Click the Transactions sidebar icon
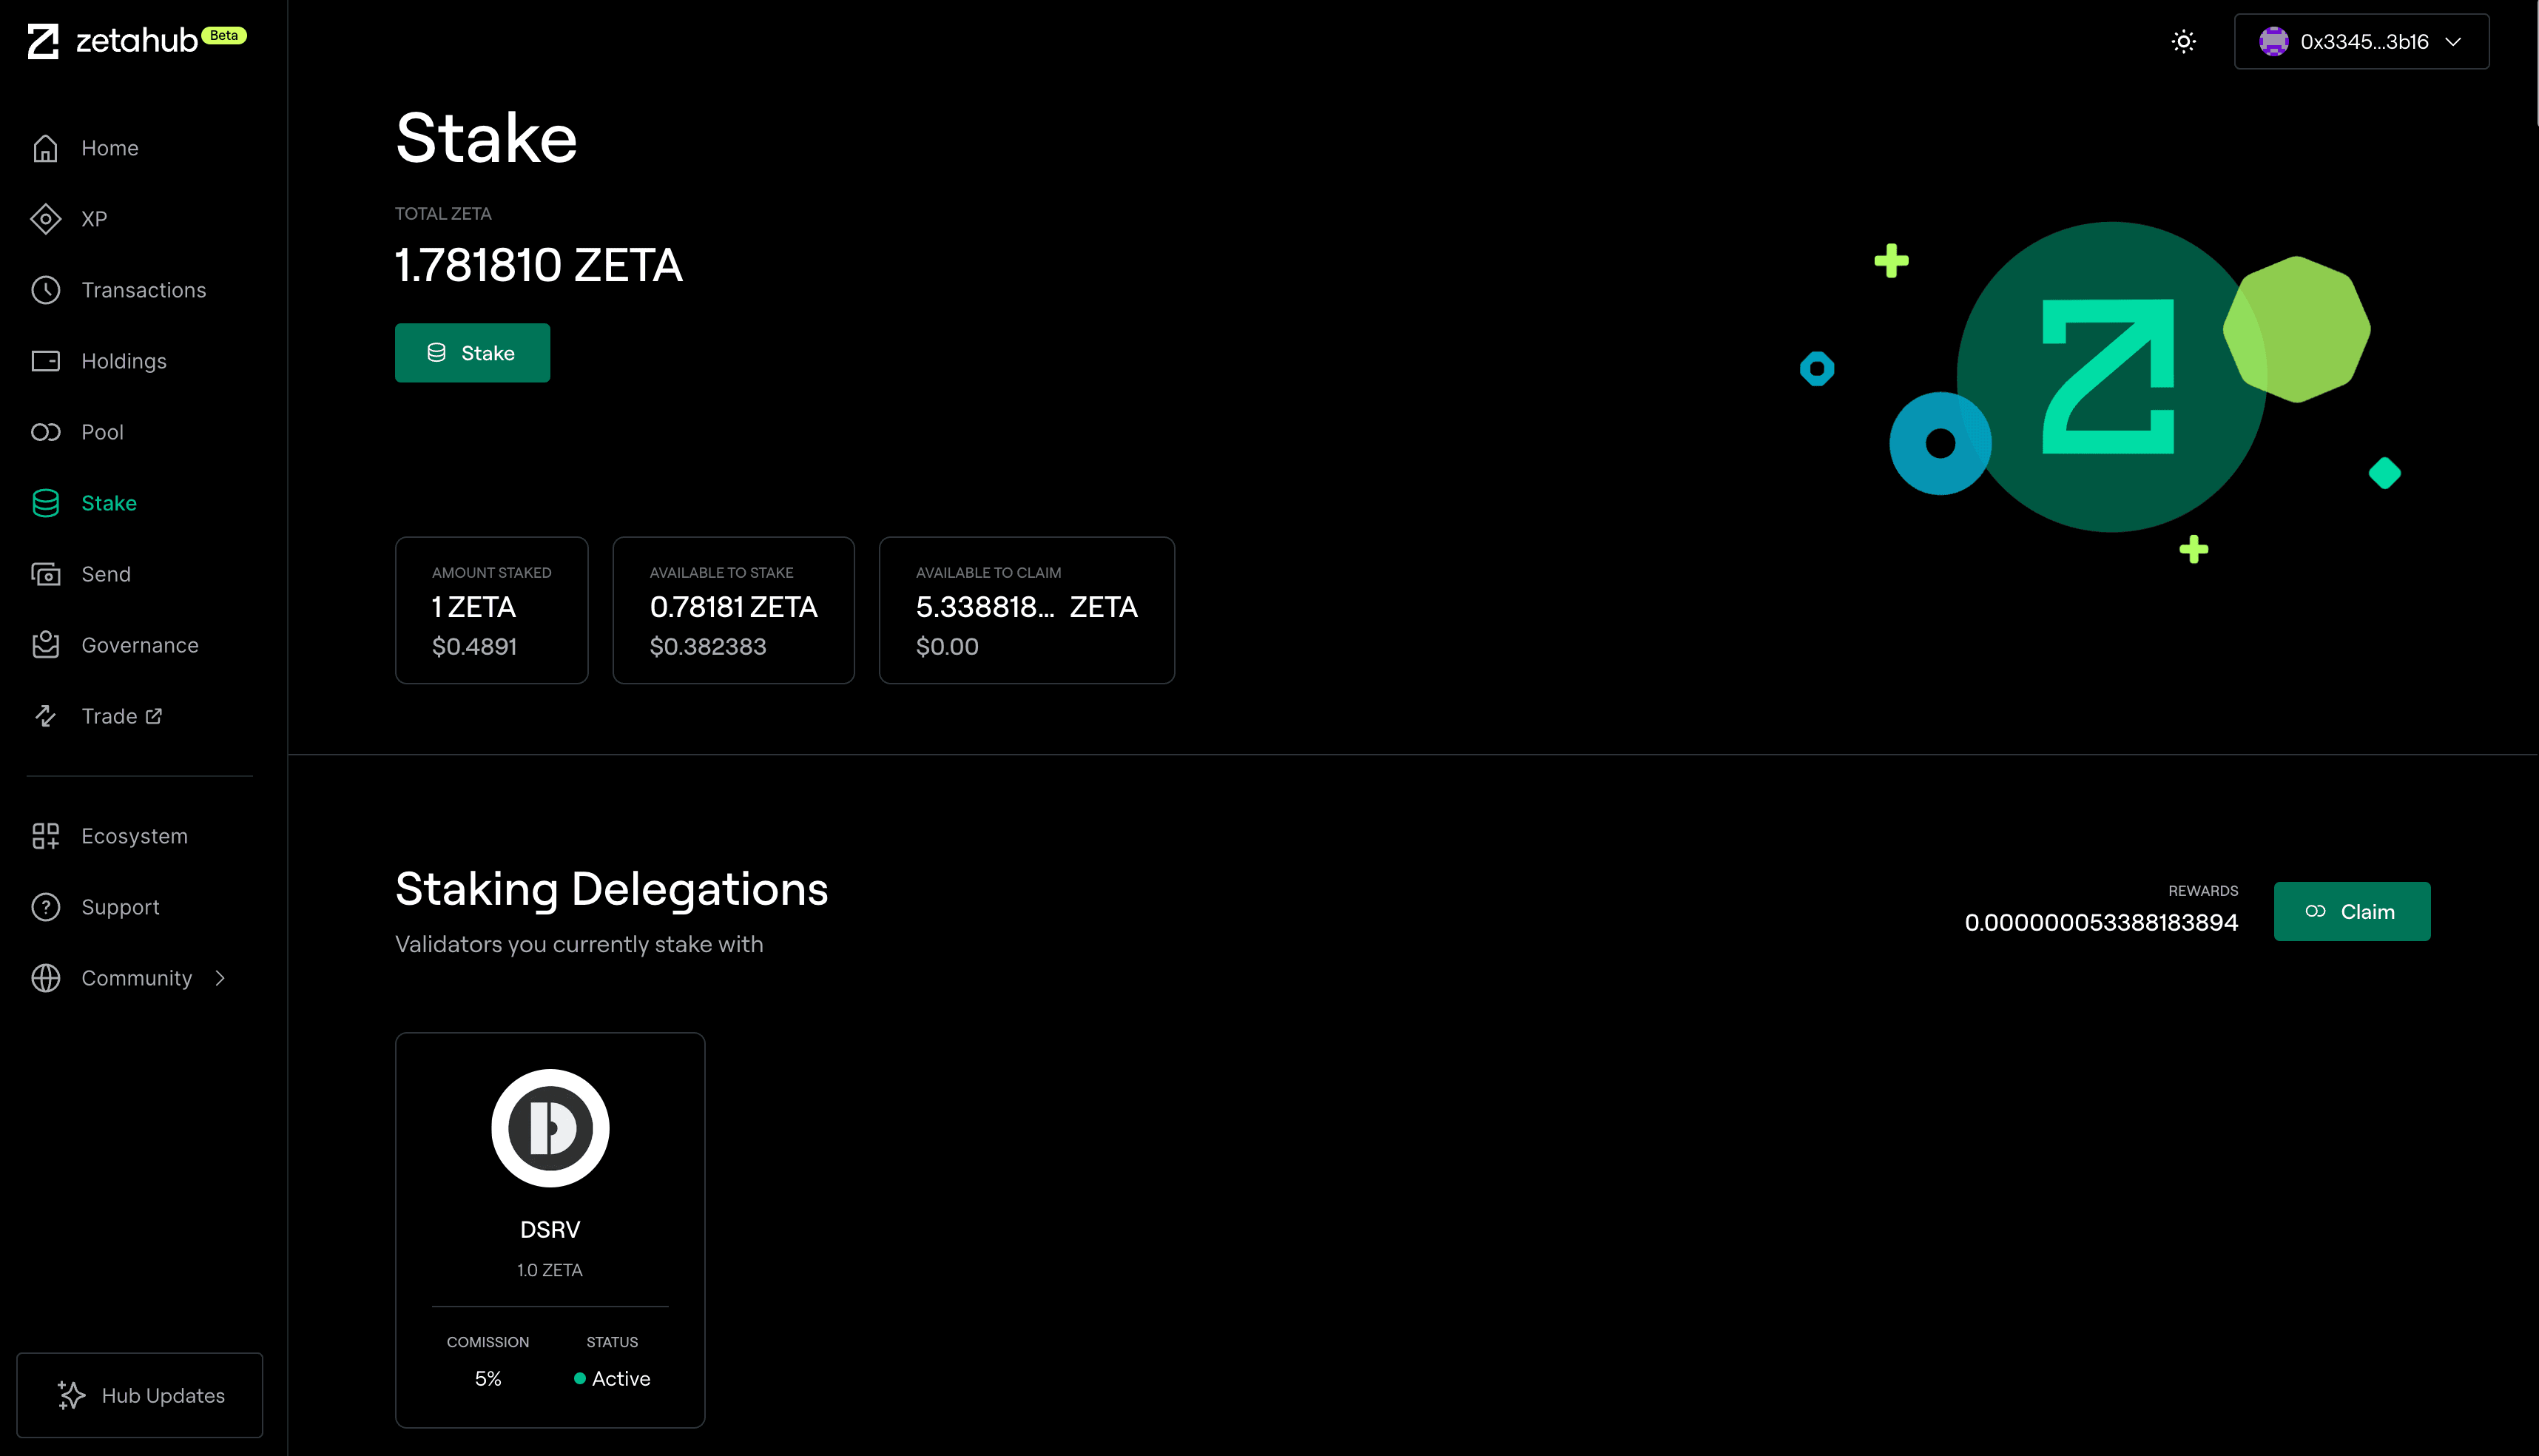 pos(47,289)
